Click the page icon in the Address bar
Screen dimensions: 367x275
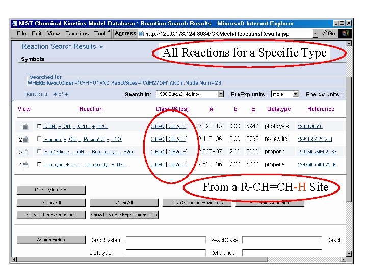tap(141, 34)
